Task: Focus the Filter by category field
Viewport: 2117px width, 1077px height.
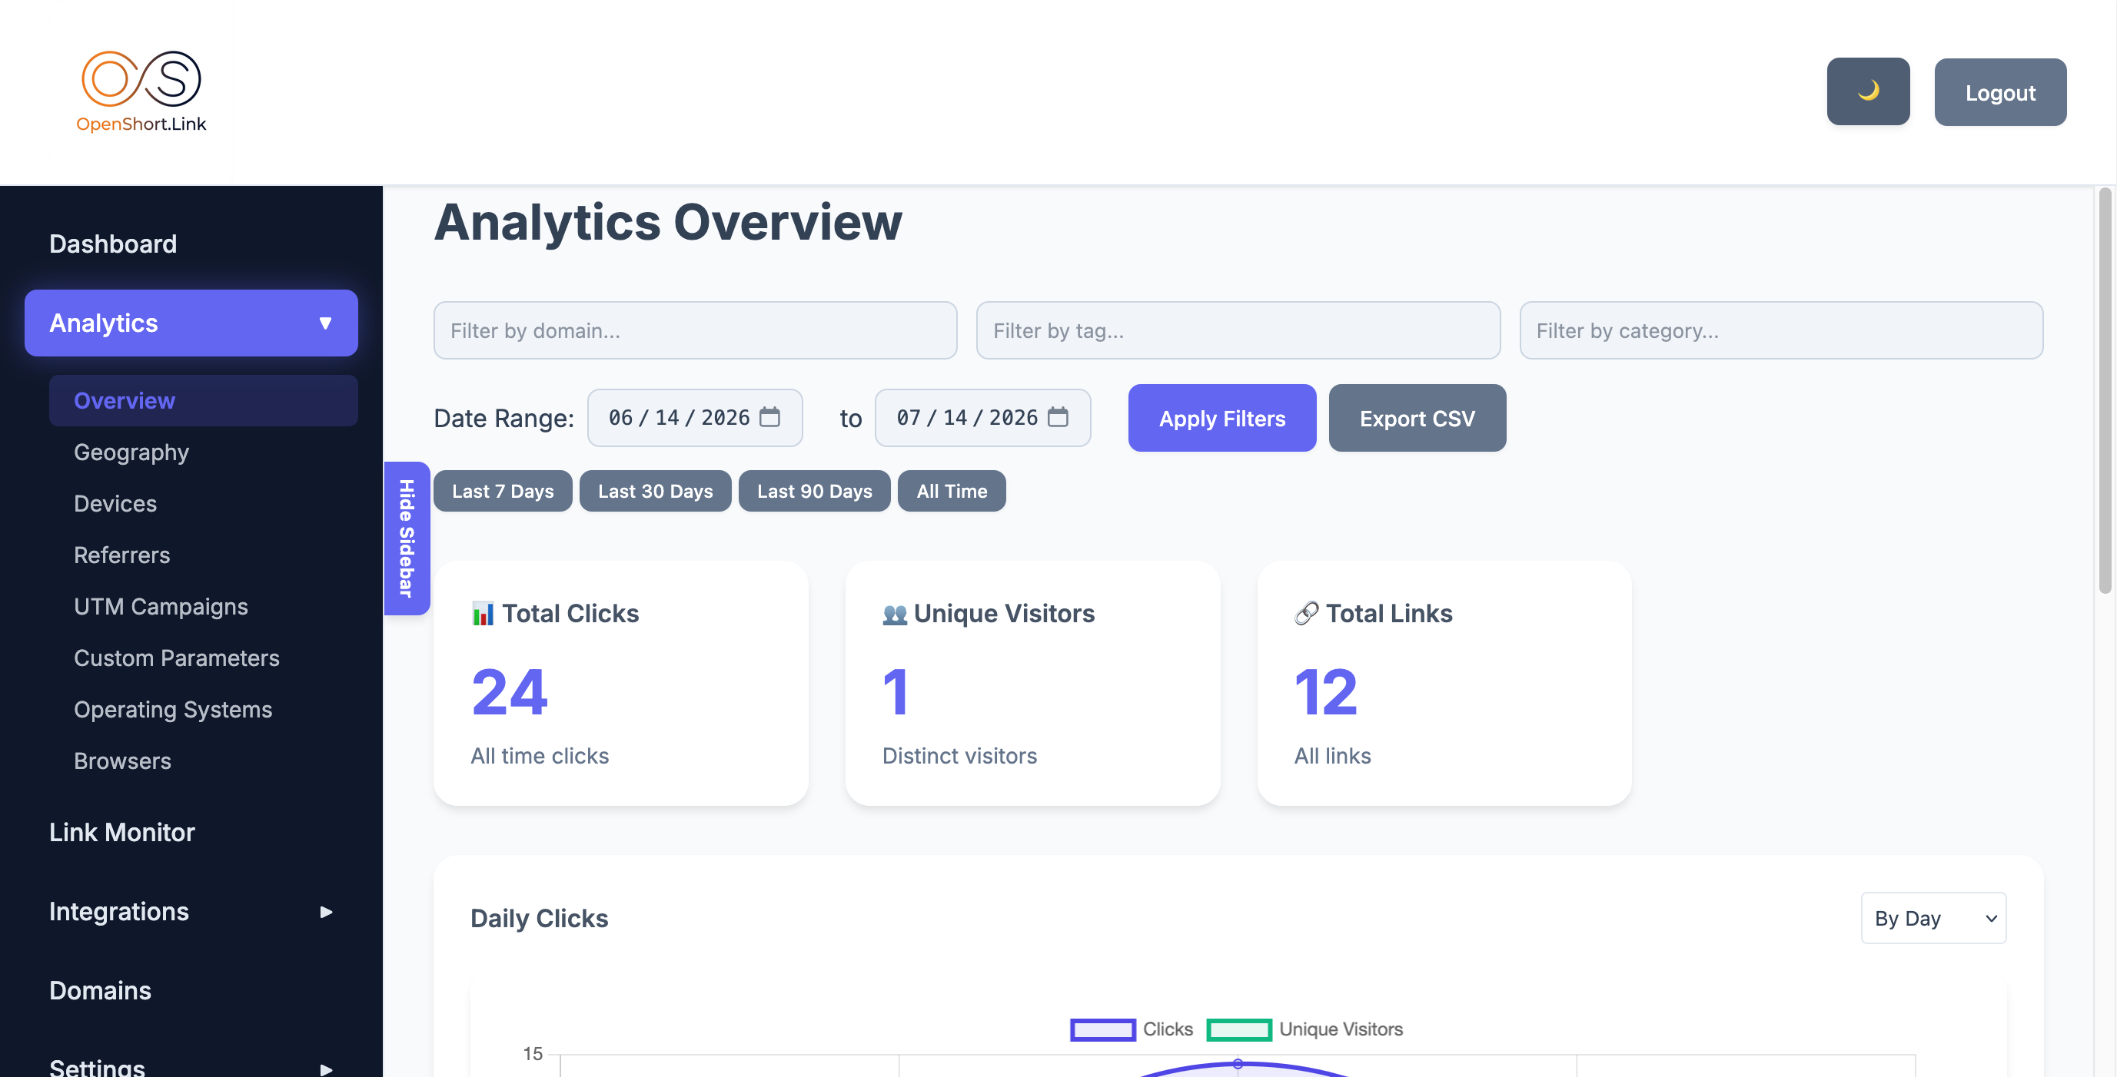Action: tap(1781, 330)
